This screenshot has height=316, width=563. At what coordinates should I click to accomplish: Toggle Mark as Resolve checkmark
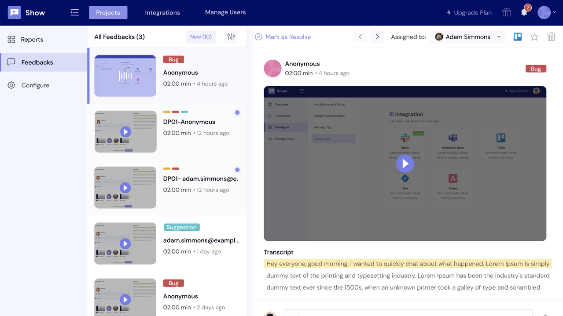[259, 37]
